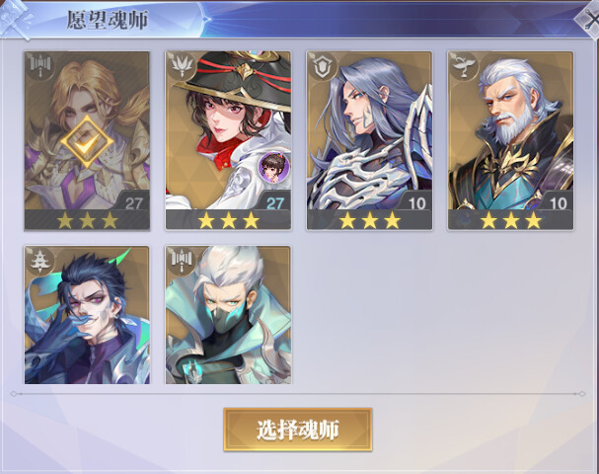This screenshot has width=599, height=474.
Task: Select the girl with black hat card
Action: [x=228, y=141]
